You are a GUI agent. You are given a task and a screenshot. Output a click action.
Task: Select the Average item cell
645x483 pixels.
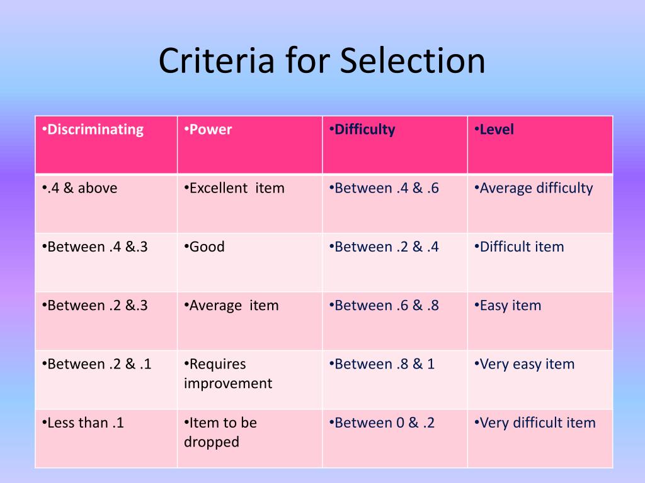(x=249, y=321)
